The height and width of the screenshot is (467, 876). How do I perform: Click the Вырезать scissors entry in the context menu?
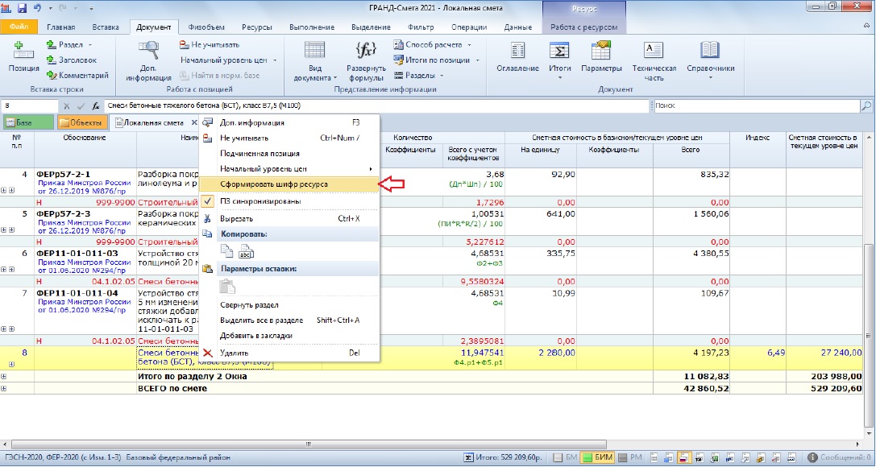[x=289, y=219]
